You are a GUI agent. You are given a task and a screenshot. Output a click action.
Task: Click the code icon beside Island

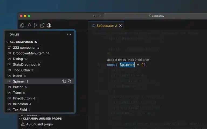9,76
